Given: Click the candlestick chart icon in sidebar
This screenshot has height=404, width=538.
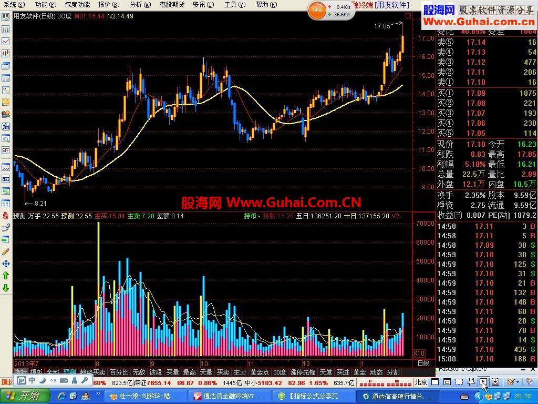Looking at the screenshot, I should (5, 53).
